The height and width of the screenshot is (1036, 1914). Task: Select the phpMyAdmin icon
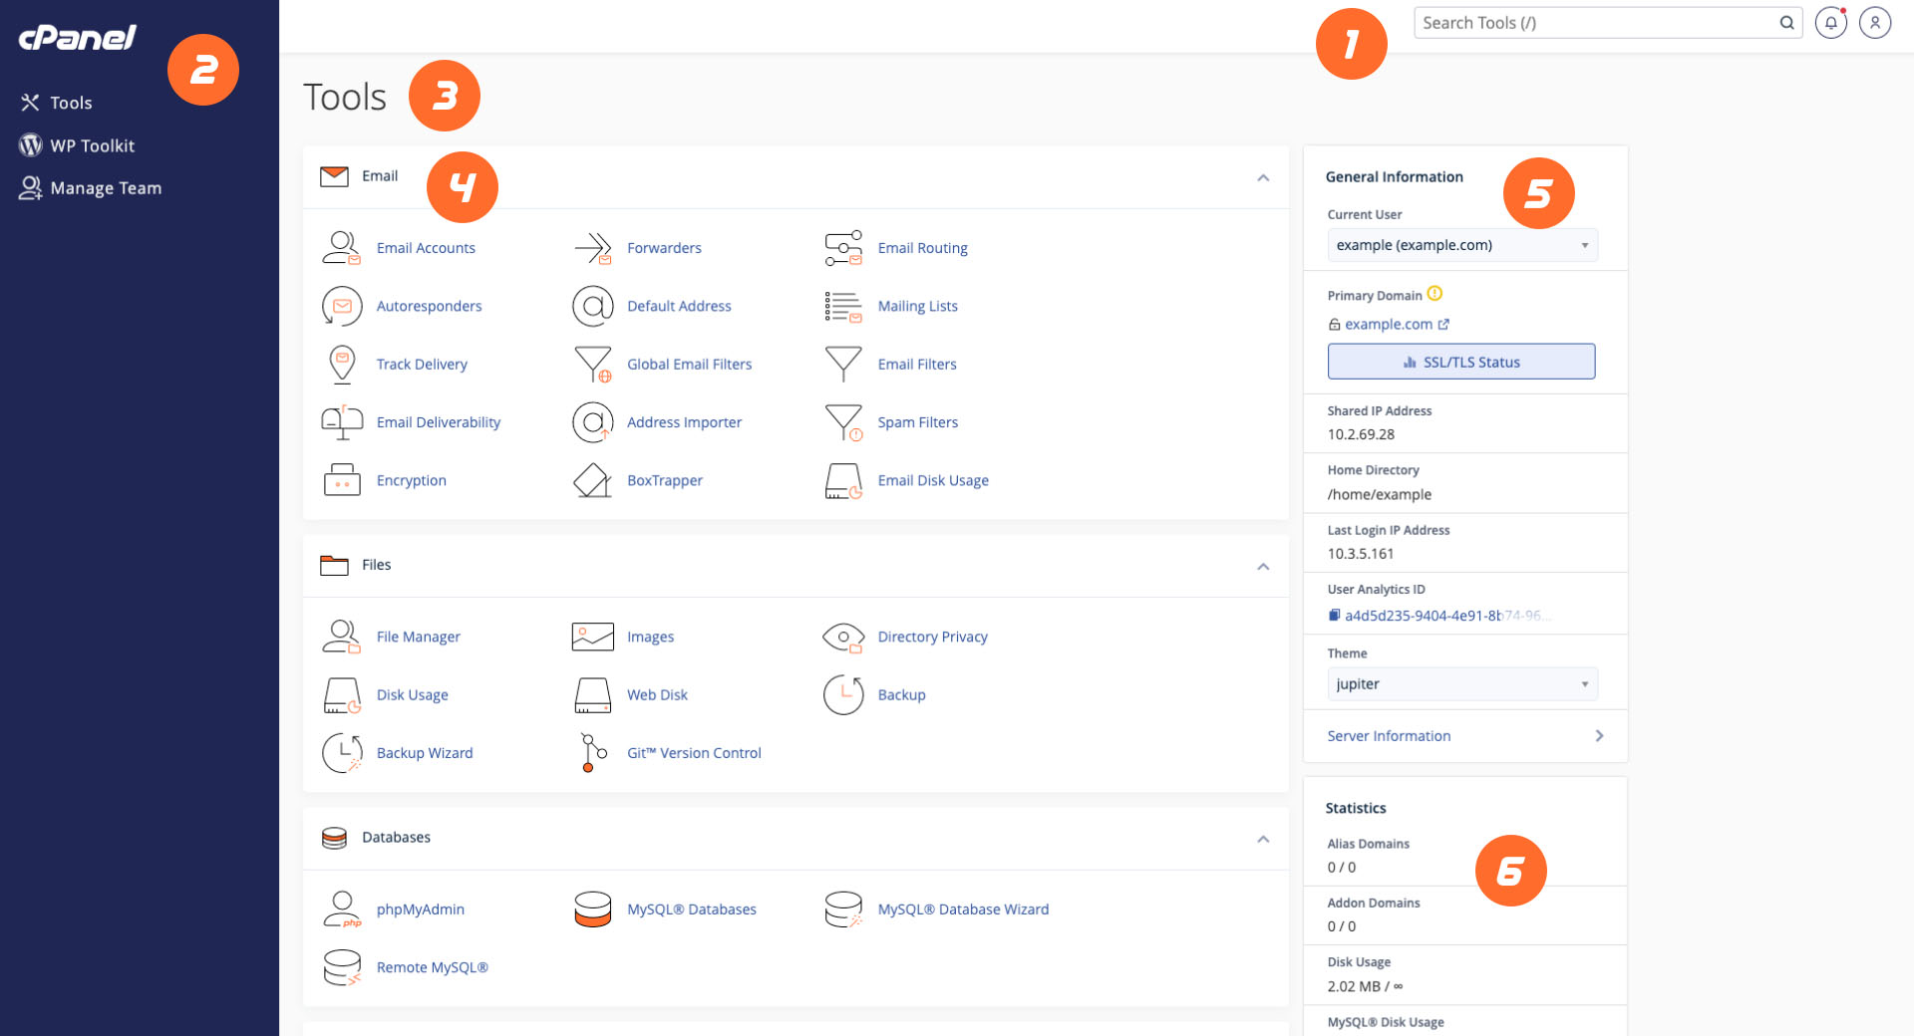[x=342, y=908]
